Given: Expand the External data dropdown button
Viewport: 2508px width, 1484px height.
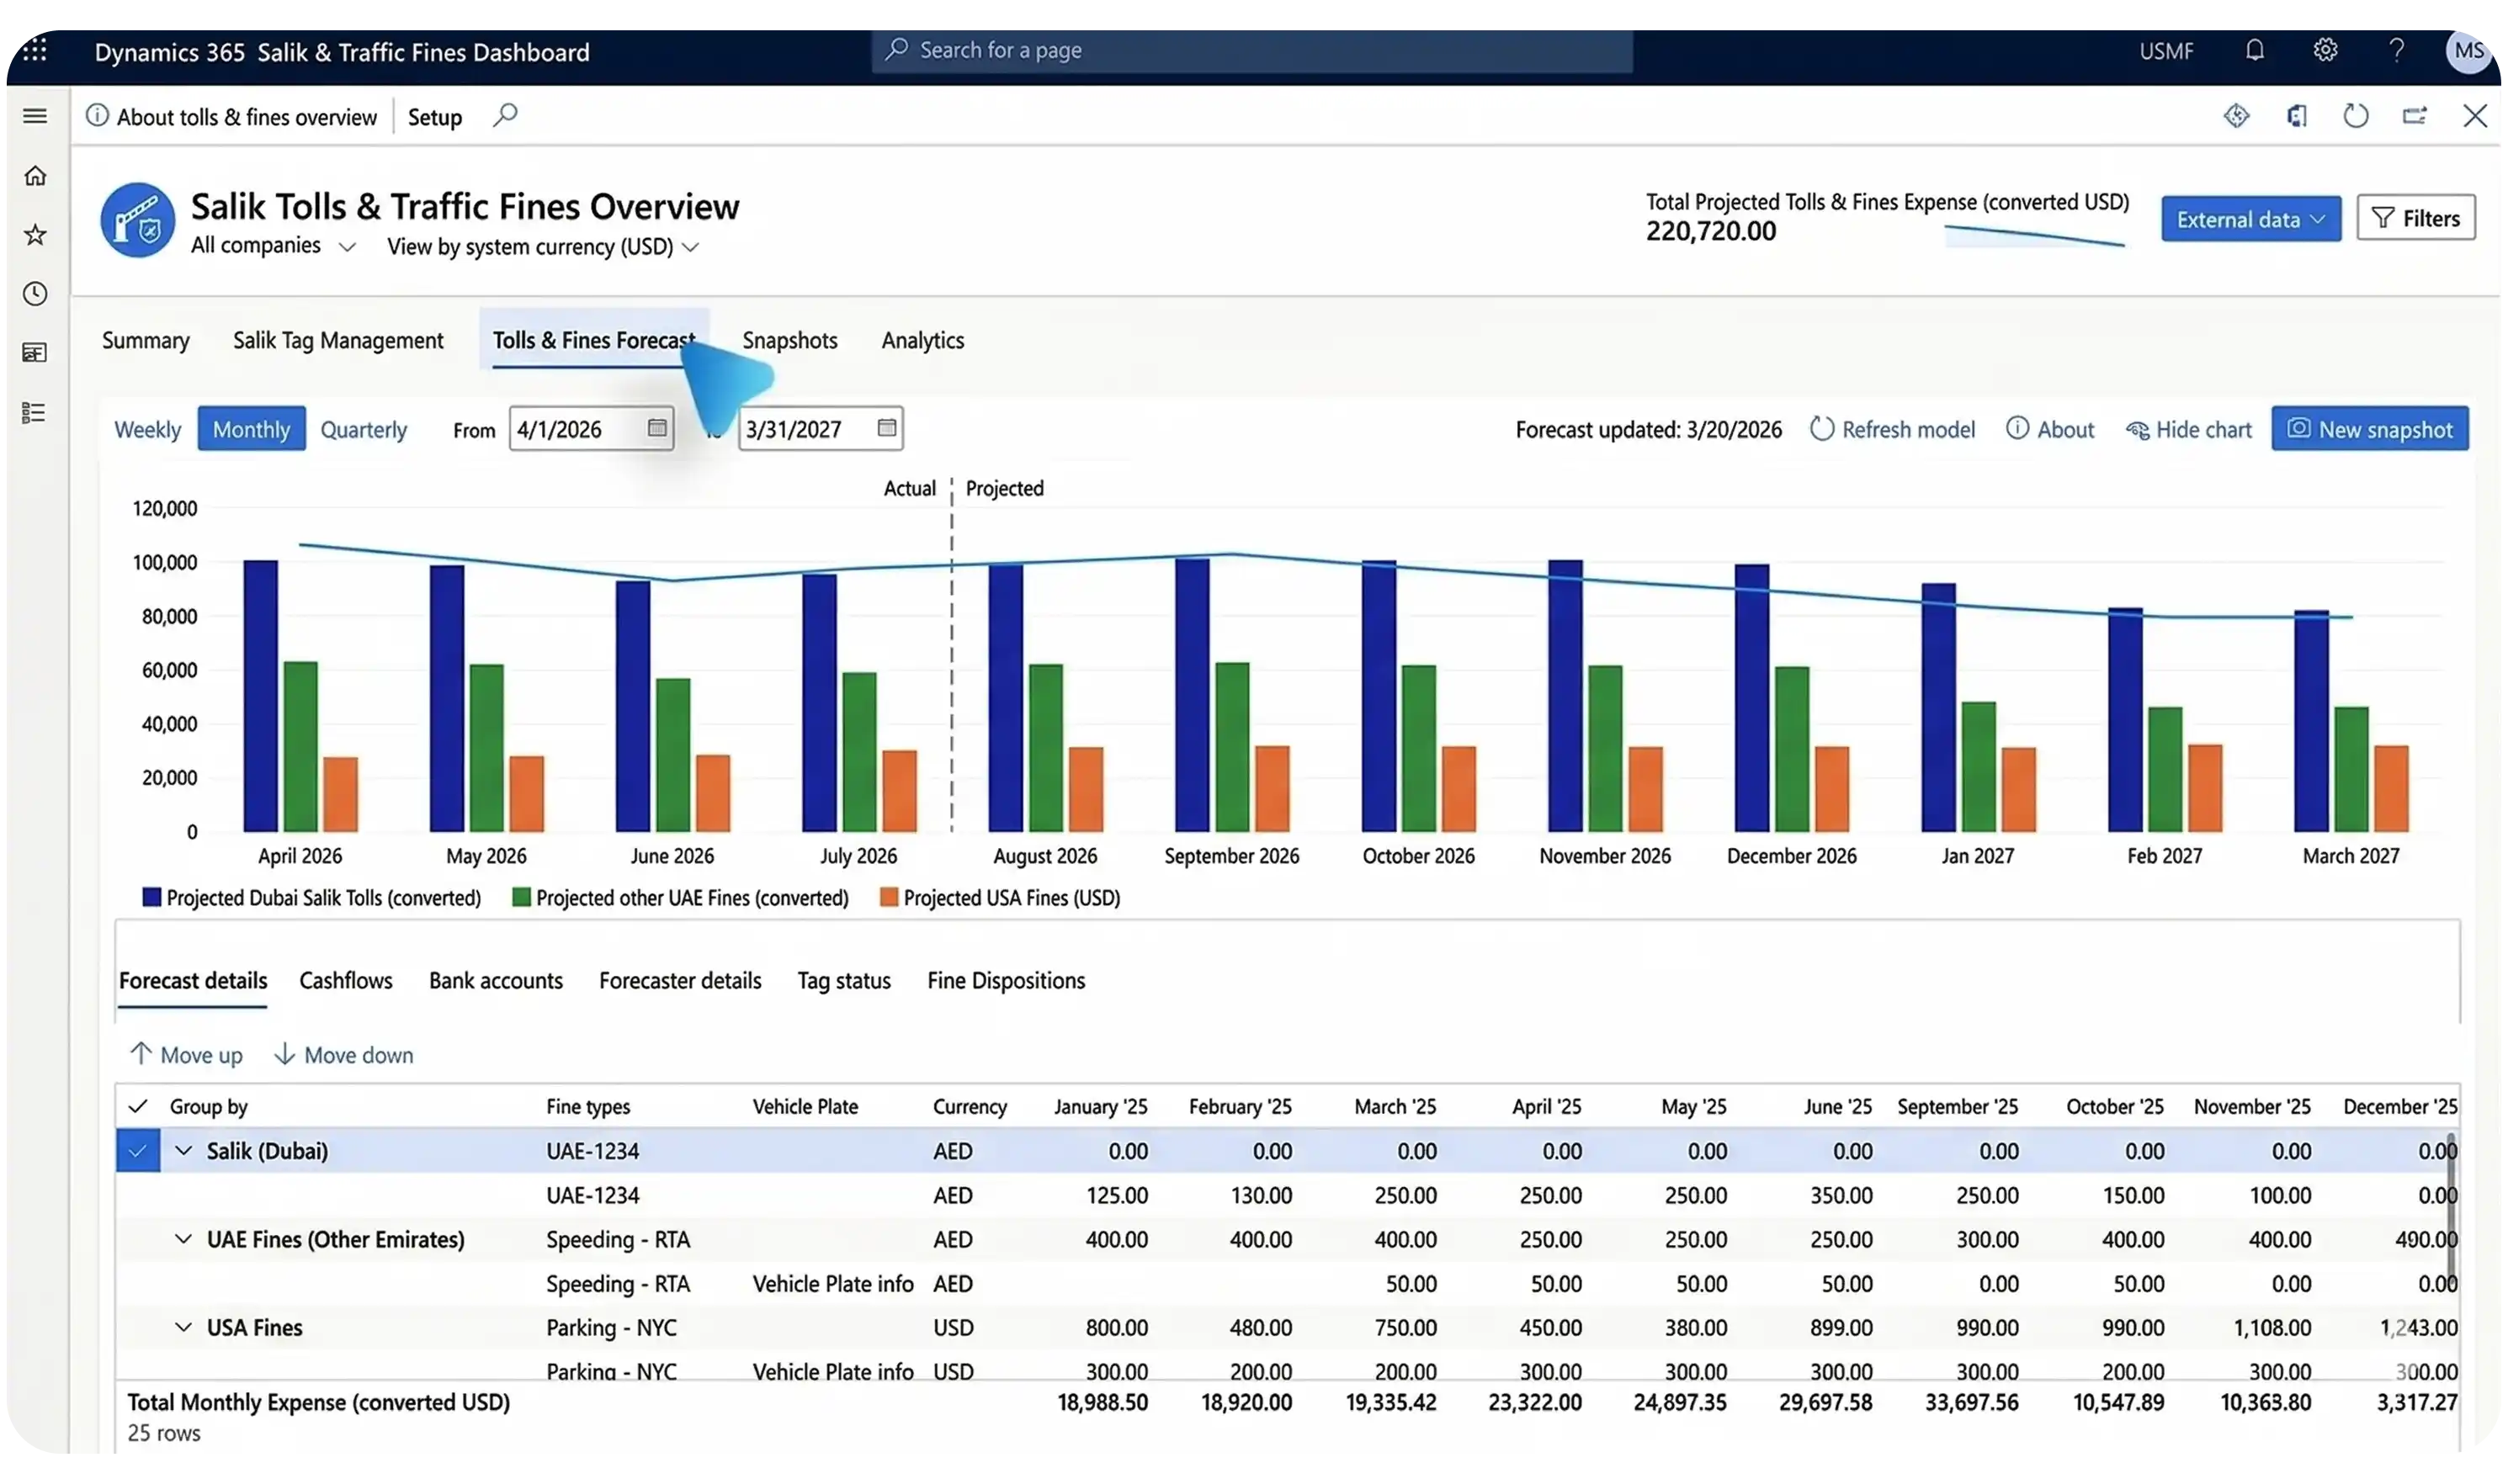Looking at the screenshot, I should (2250, 219).
